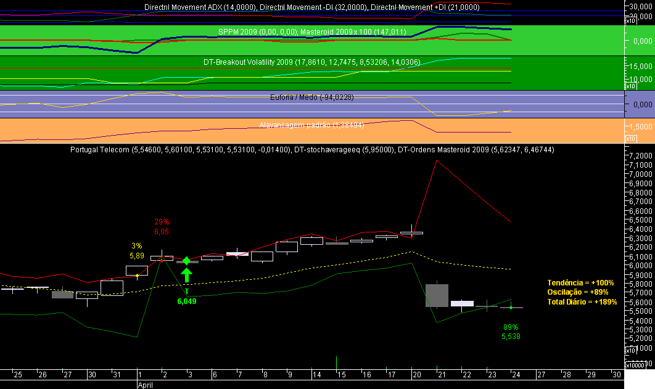
Task: Click the 30,000 axis label in ADX panel
Action: (640, 7)
